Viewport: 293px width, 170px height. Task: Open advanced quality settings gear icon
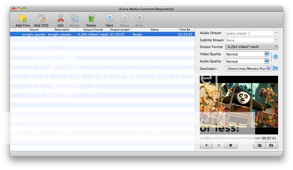click(275, 57)
